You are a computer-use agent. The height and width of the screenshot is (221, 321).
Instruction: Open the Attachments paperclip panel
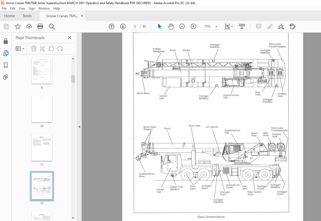[6, 77]
